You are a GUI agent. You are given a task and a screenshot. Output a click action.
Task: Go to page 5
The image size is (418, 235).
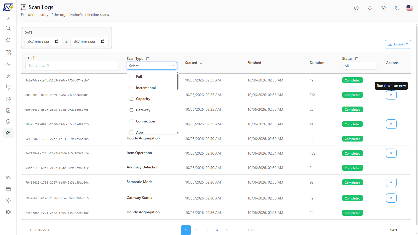pos(227,230)
